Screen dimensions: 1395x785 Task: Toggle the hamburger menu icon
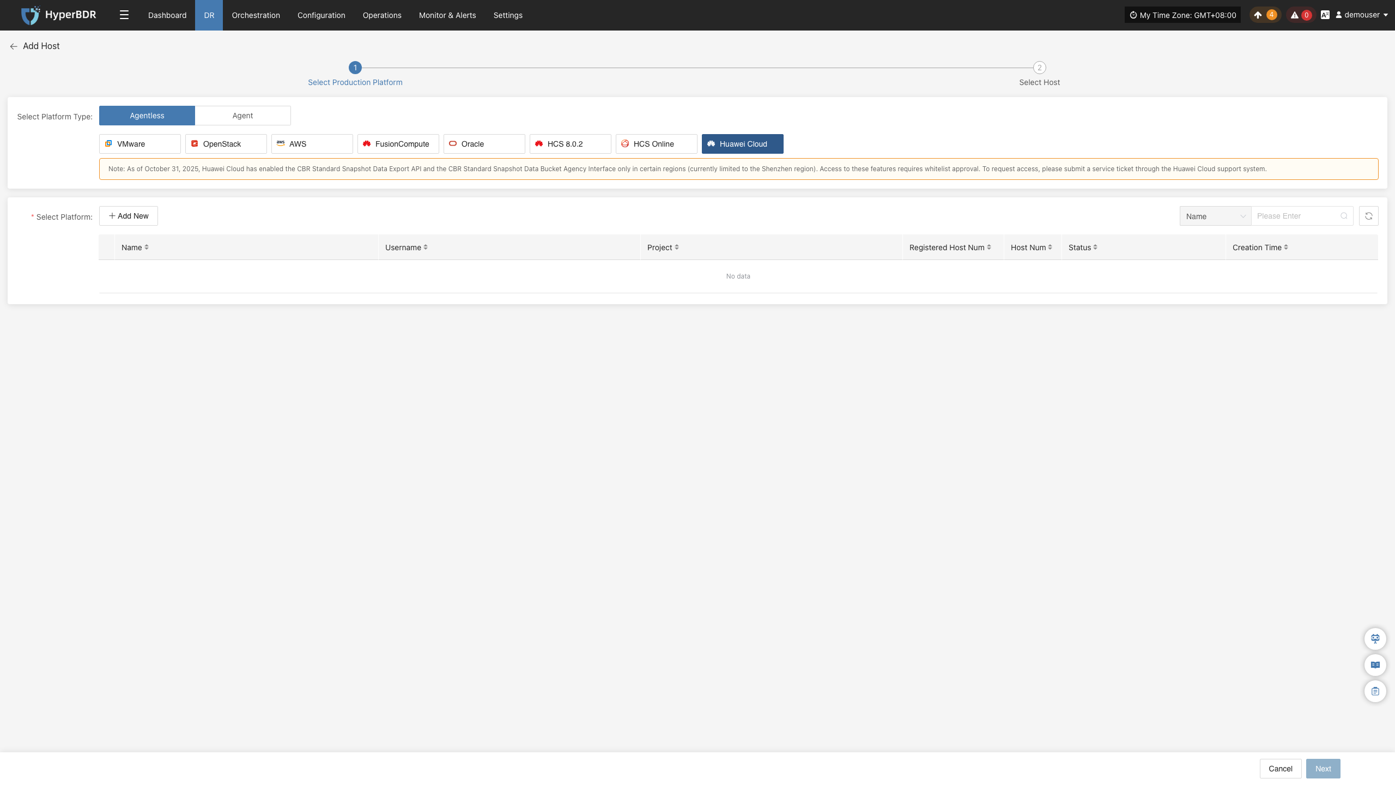124,15
